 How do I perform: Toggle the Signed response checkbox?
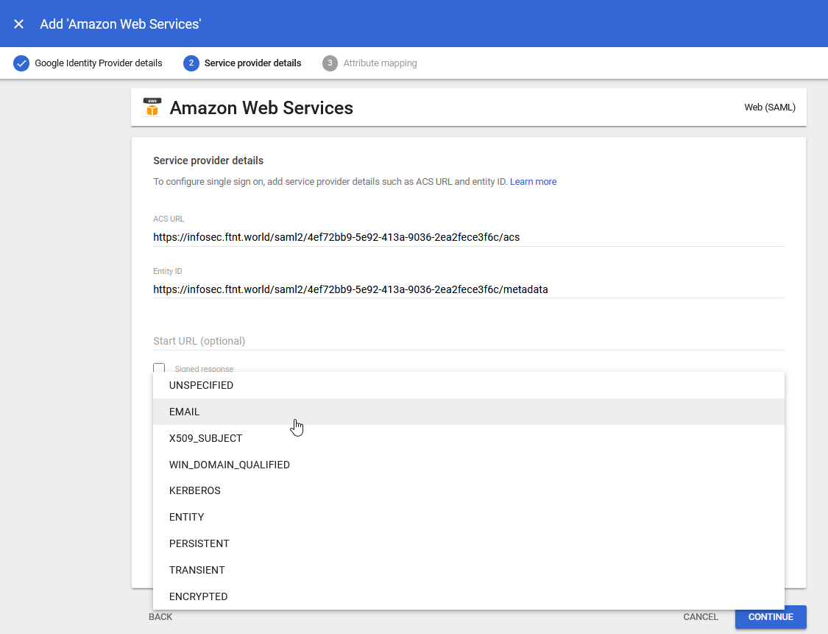pyautogui.click(x=159, y=367)
